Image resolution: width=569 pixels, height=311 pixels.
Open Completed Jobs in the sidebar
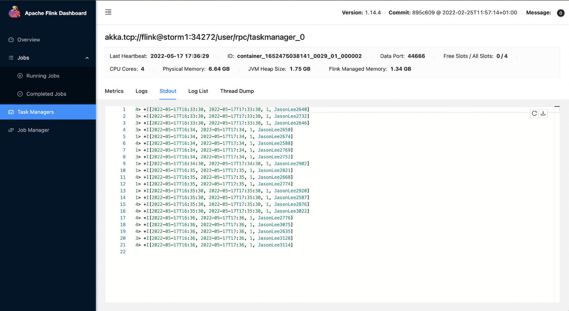click(x=48, y=94)
